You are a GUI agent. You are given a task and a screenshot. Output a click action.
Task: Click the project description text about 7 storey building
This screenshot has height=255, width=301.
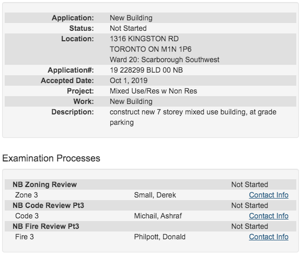[x=193, y=117]
